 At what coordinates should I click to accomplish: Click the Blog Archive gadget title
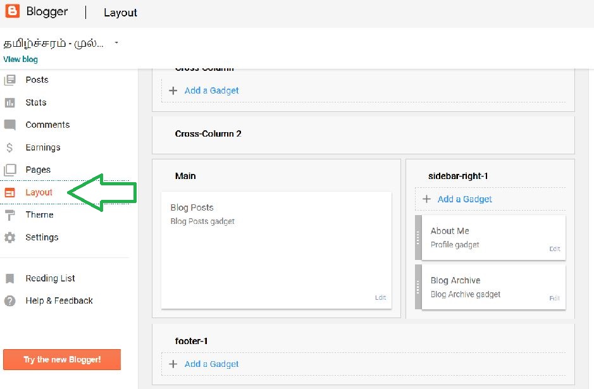point(455,281)
